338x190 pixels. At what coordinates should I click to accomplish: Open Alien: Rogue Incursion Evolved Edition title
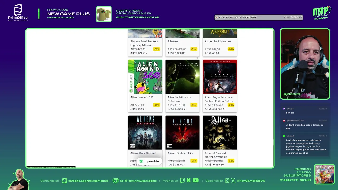[x=219, y=99]
